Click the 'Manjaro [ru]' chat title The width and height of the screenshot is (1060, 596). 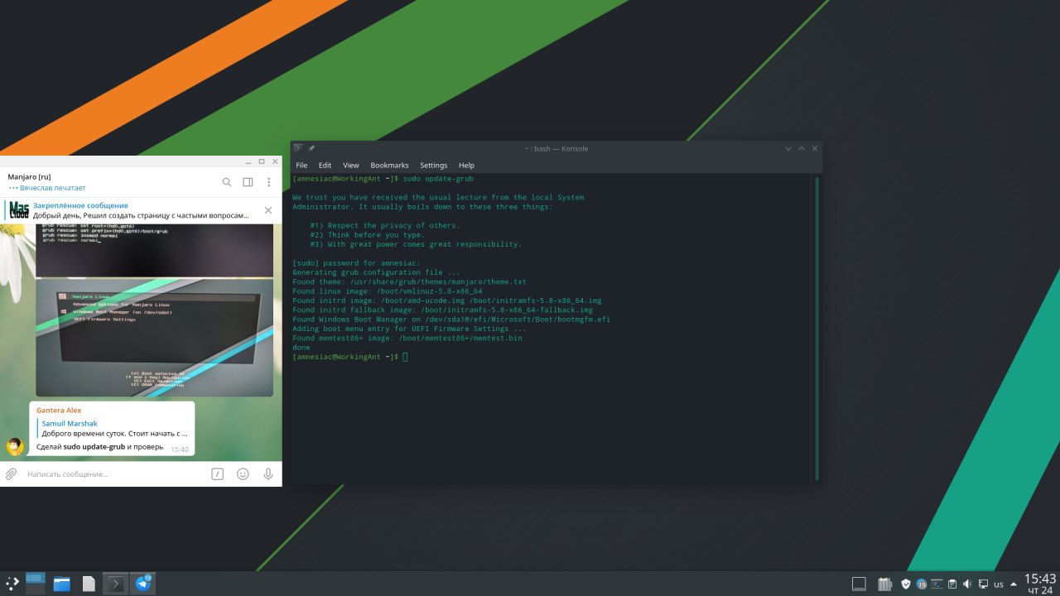pyautogui.click(x=30, y=177)
